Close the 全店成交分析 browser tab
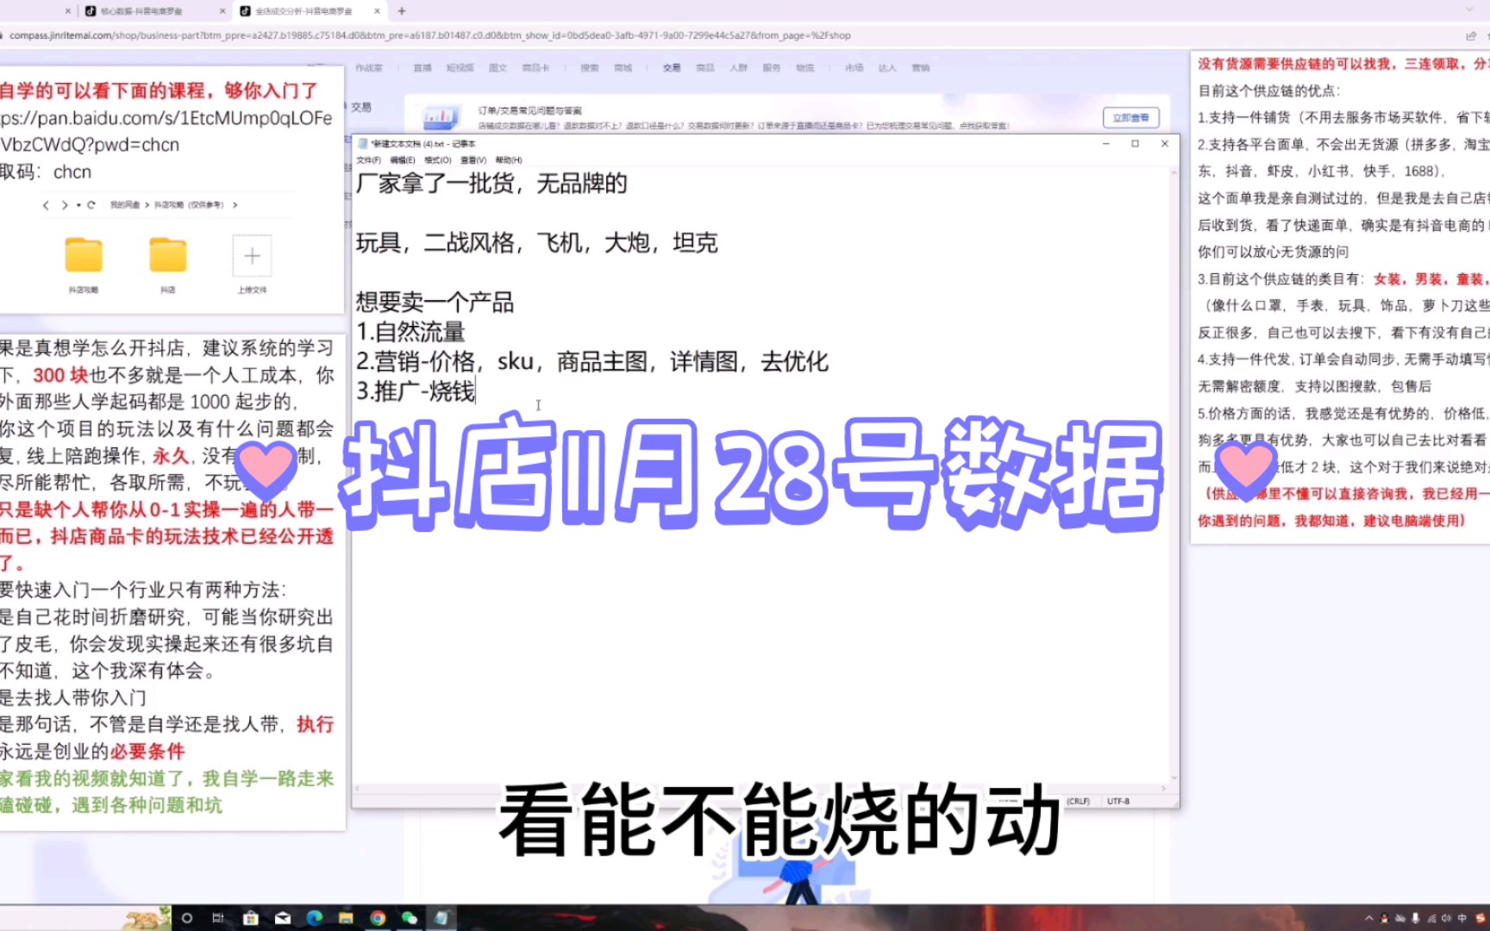 [x=377, y=11]
